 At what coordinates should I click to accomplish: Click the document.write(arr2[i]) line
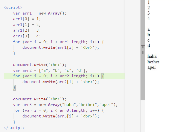click(x=61, y=82)
